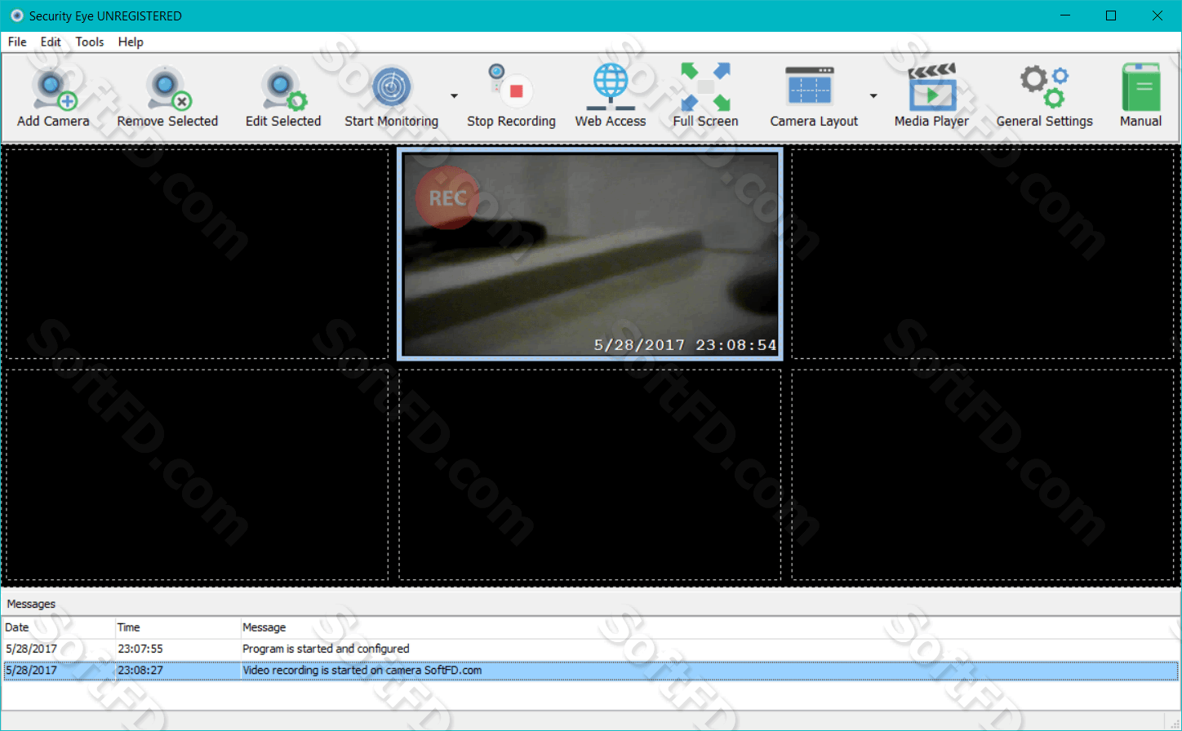Screen dimensions: 1182x731
Task: Click the 5/28/2017 date in highlighted message row
Action: pyautogui.click(x=31, y=670)
